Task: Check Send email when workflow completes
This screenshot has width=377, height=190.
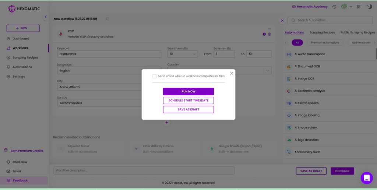Action: pos(154,76)
